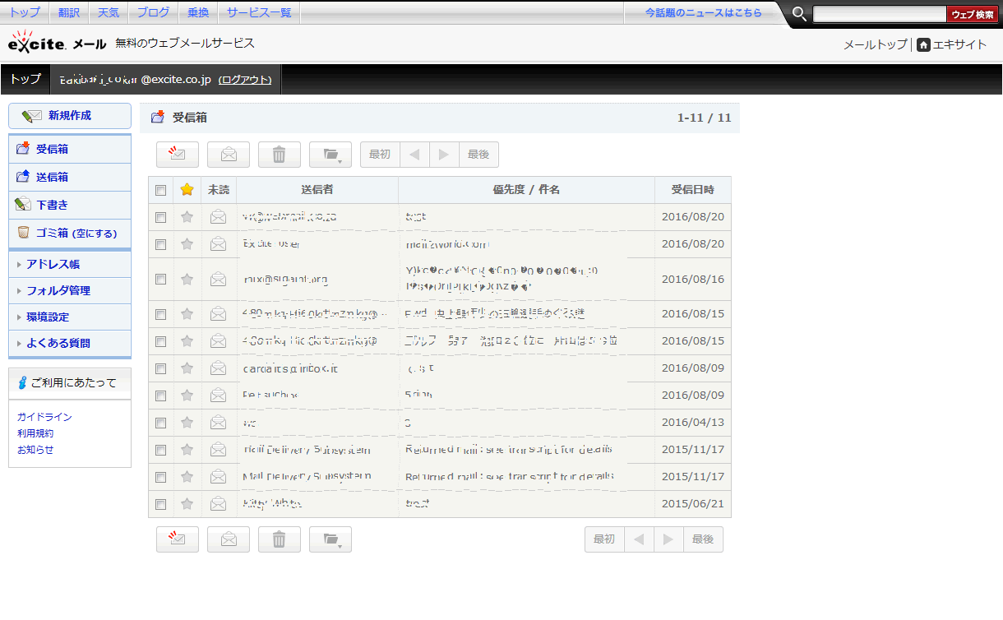Expand フォルダ管理 section in sidebar
Screen dimensions: 1003x620
tap(58, 290)
